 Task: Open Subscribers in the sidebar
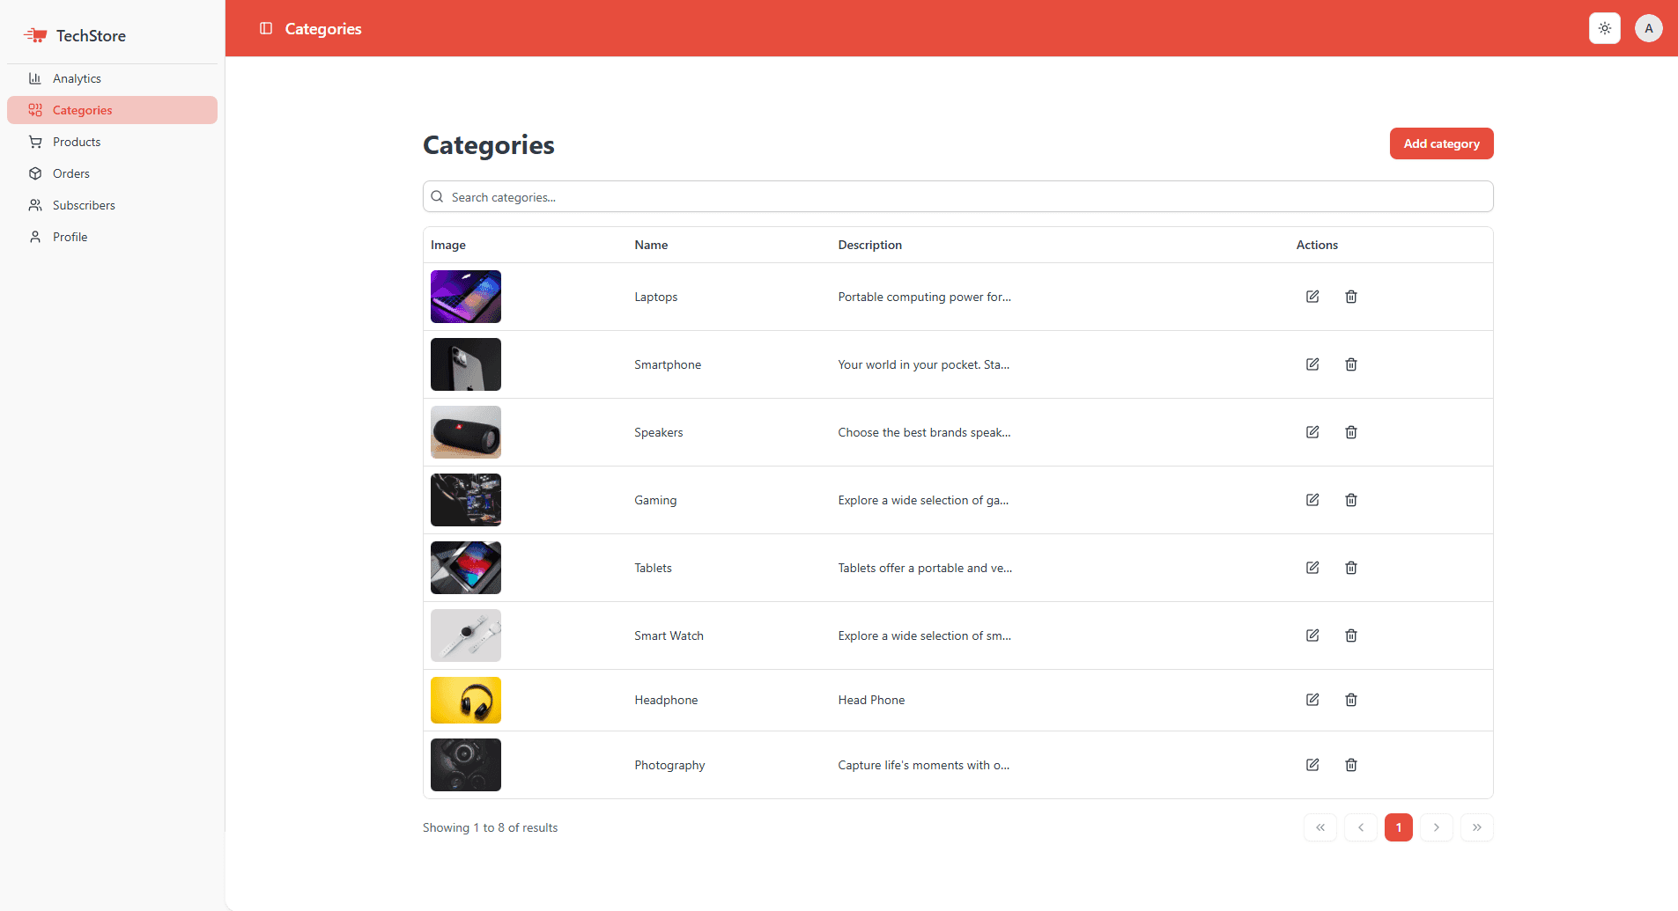(x=112, y=205)
